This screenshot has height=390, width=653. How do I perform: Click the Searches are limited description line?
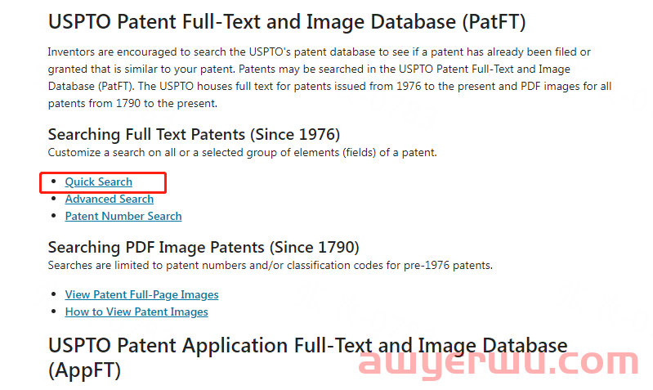[x=270, y=266]
